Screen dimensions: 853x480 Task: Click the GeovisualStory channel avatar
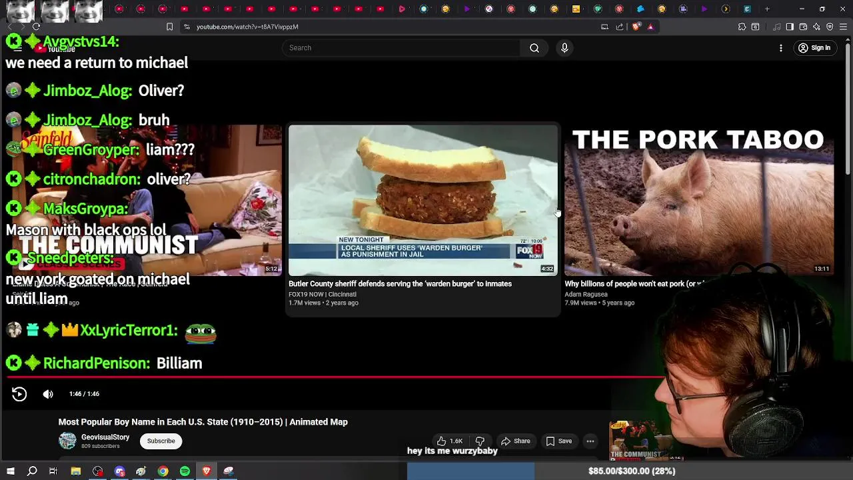tap(67, 441)
